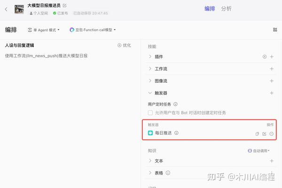Viewport: 282px width, 188px height.
Task: Show info for 用户定时任务
Action: (175, 104)
